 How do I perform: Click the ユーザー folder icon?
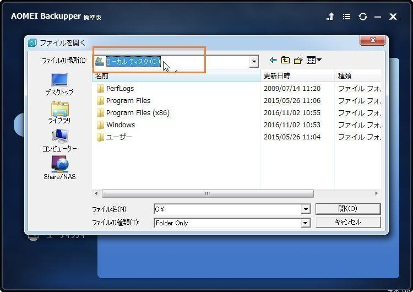(x=100, y=137)
